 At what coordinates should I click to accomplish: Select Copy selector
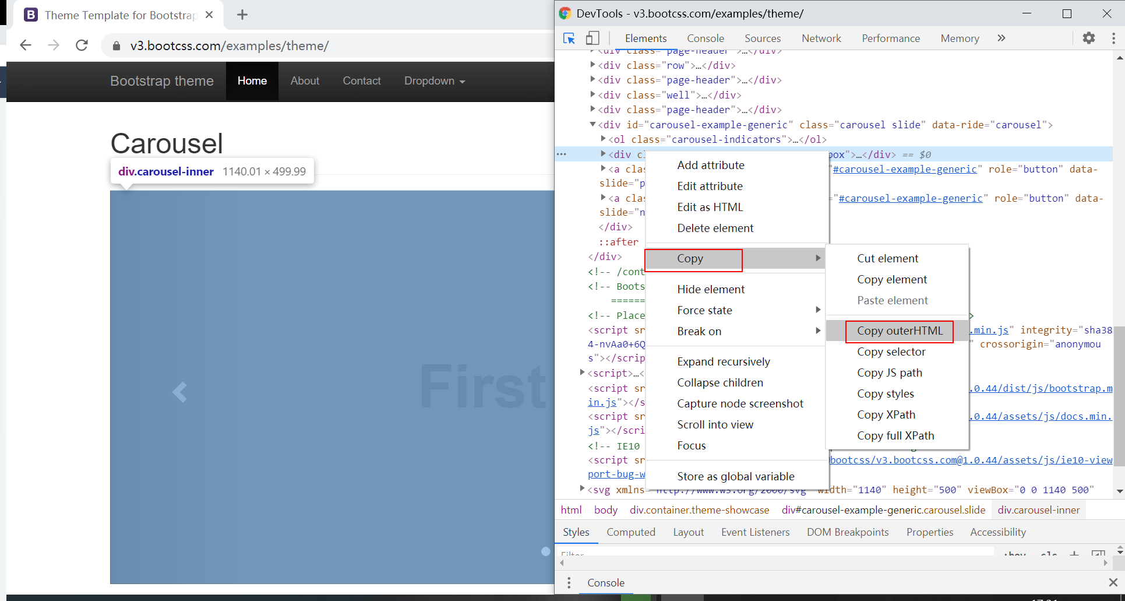tap(897, 352)
